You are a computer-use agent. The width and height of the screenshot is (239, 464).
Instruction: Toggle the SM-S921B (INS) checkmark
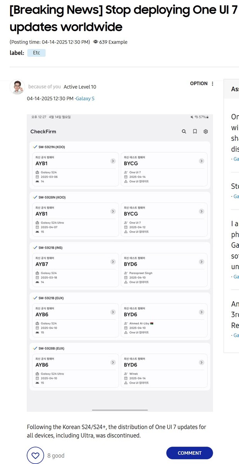click(35, 247)
